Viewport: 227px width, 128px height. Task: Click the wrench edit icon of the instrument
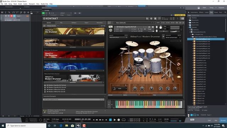pyautogui.click(x=110, y=27)
